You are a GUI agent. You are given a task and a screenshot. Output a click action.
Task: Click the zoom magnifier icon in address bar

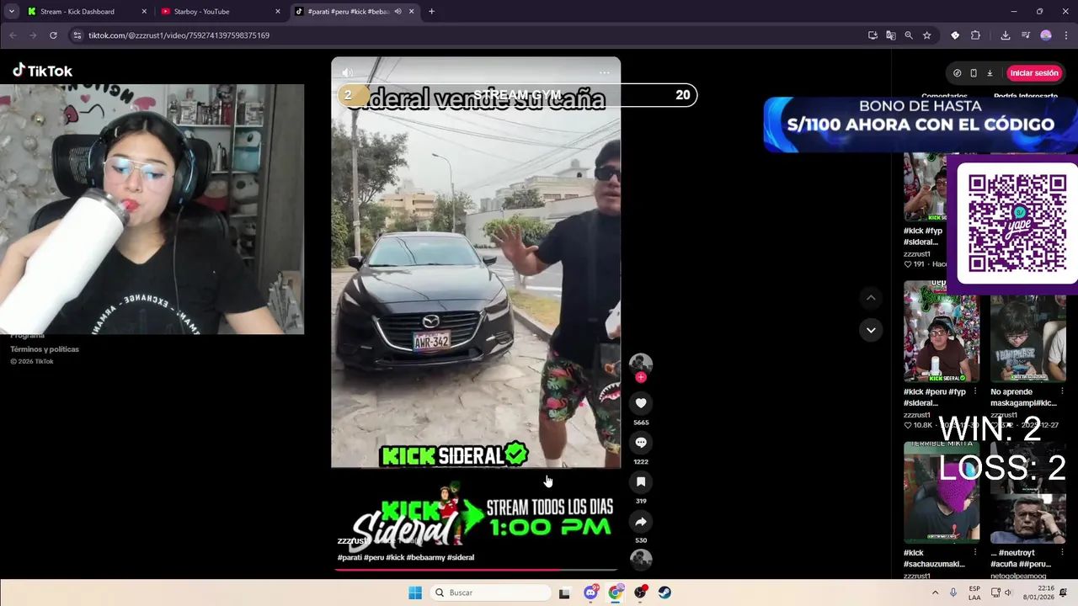[909, 35]
